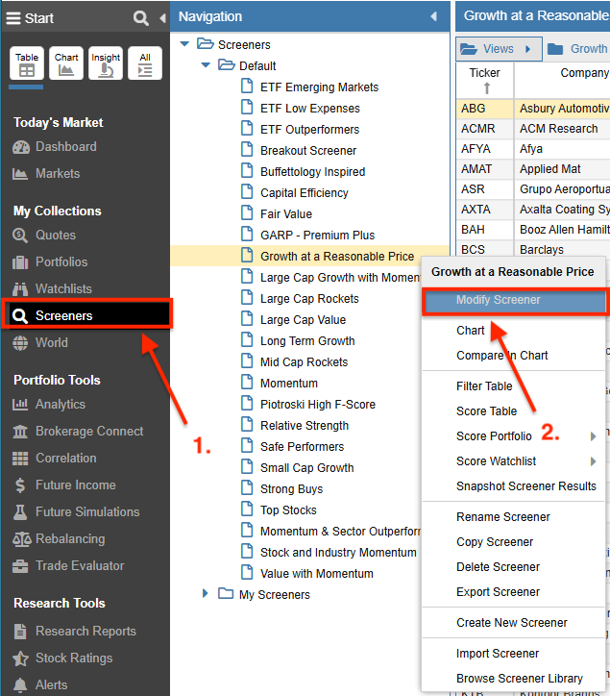Viewport: 610px width, 696px height.
Task: Open the Portfolios briefcase icon
Action: (x=20, y=262)
